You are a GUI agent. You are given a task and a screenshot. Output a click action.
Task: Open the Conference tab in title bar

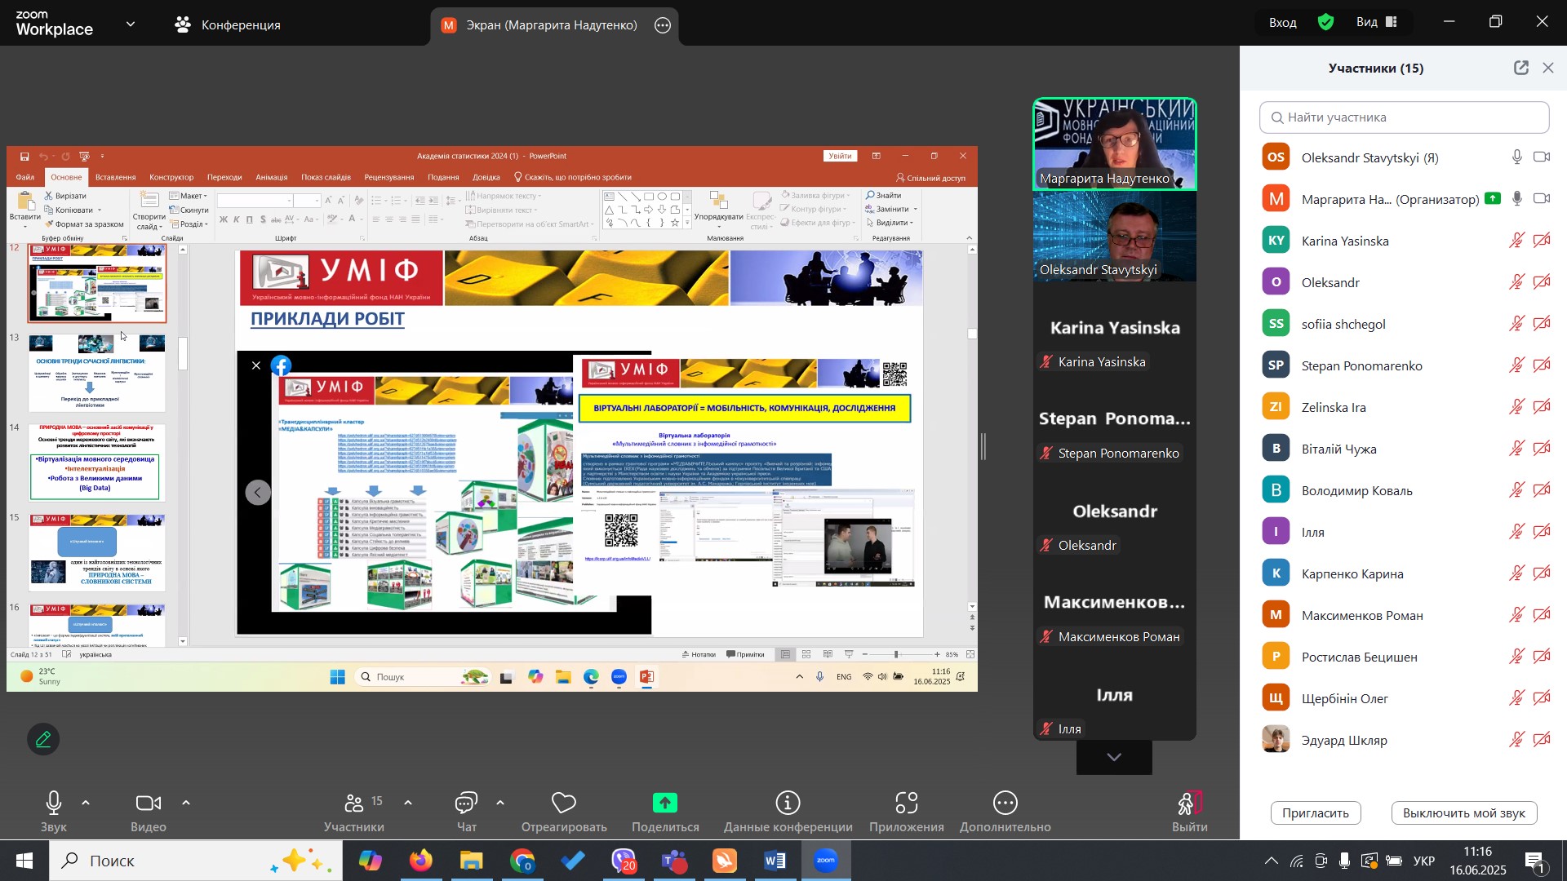(x=229, y=24)
